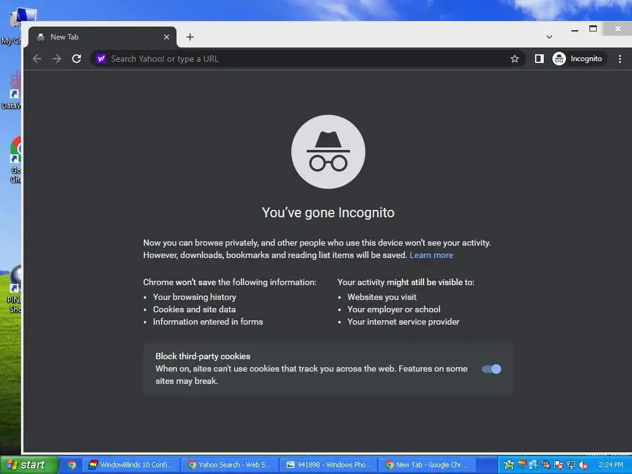This screenshot has height=474, width=632.
Task: Reload the current page
Action: point(77,59)
